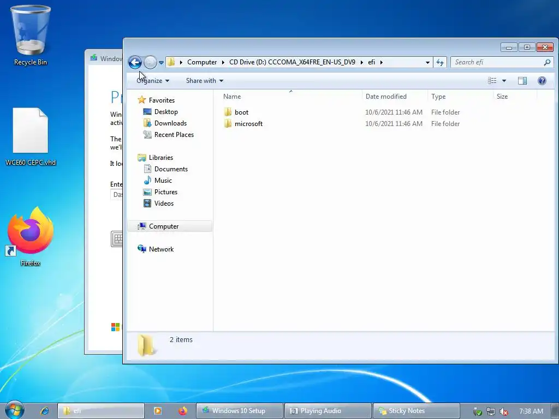
Task: Select Computer in the address breadcrumb
Action: point(202,62)
